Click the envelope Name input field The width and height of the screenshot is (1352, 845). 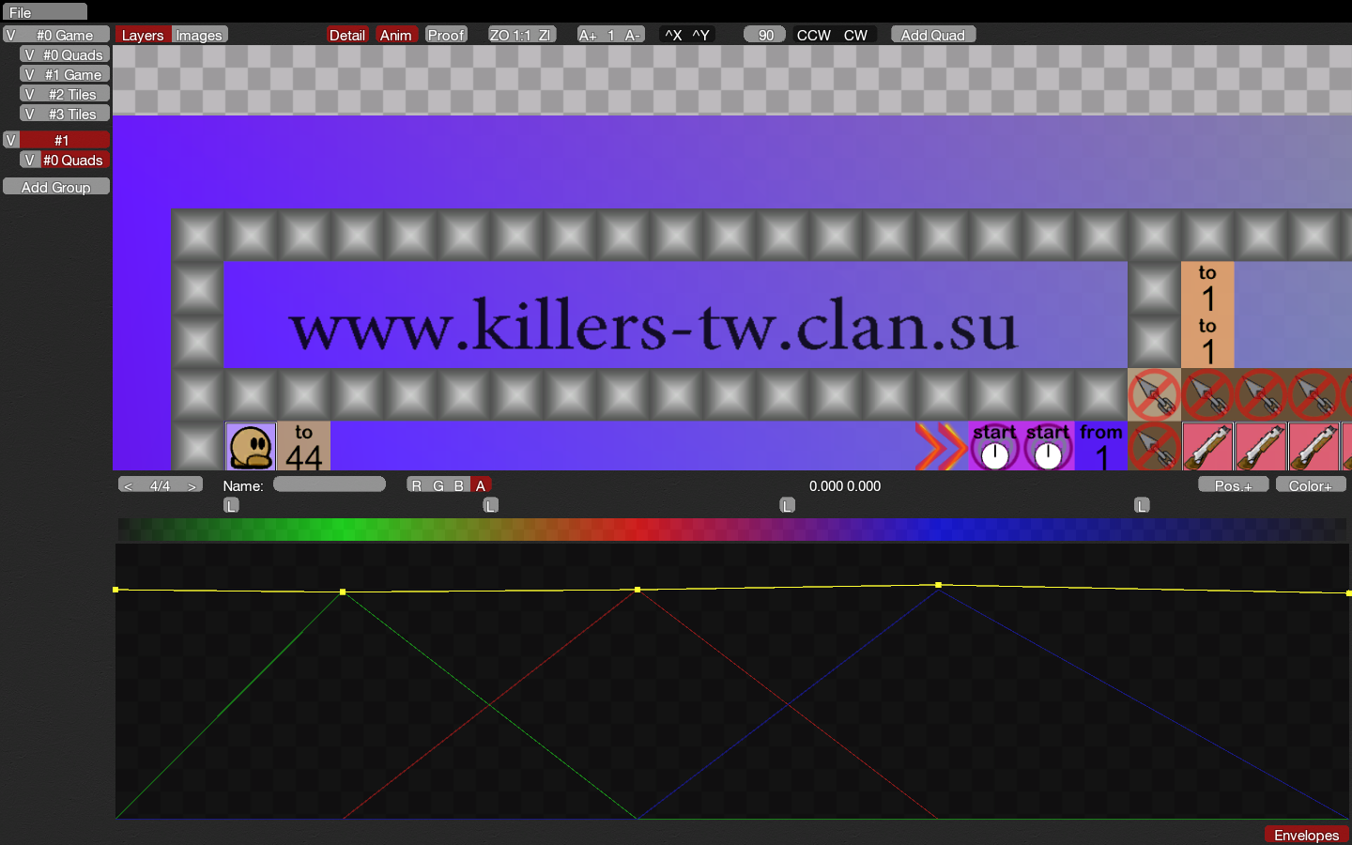click(330, 484)
